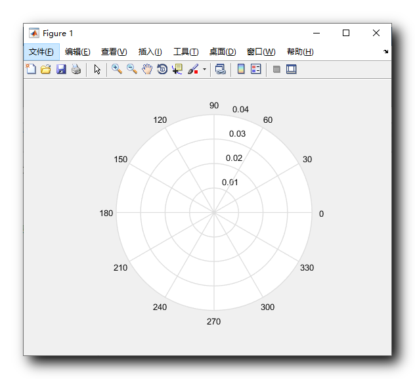Open the 文件(F) menu
The height and width of the screenshot is (379, 415).
coord(41,52)
